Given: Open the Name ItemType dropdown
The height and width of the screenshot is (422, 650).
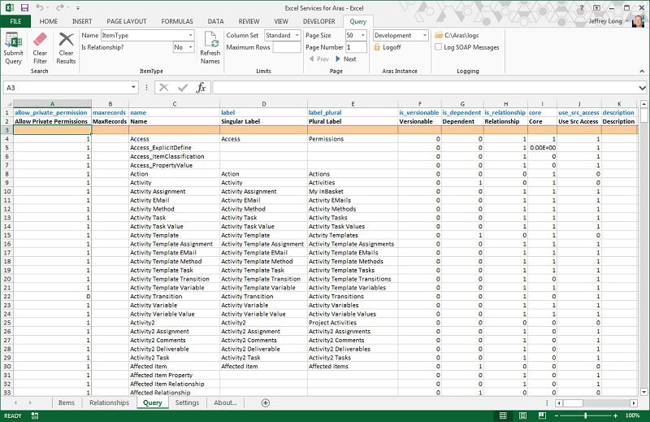Looking at the screenshot, I should point(190,35).
